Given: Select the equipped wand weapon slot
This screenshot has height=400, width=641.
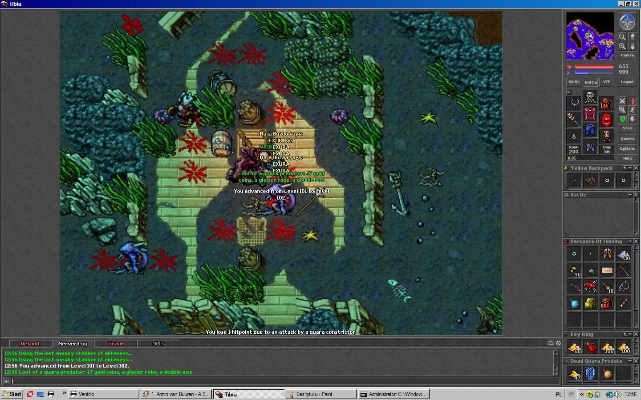Looking at the screenshot, I should click(x=574, y=120).
